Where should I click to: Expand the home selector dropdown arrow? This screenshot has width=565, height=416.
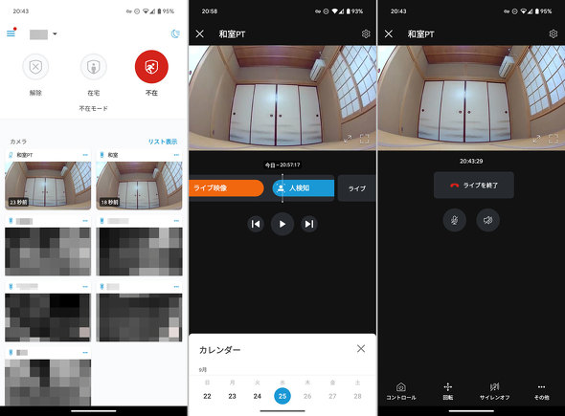click(55, 33)
